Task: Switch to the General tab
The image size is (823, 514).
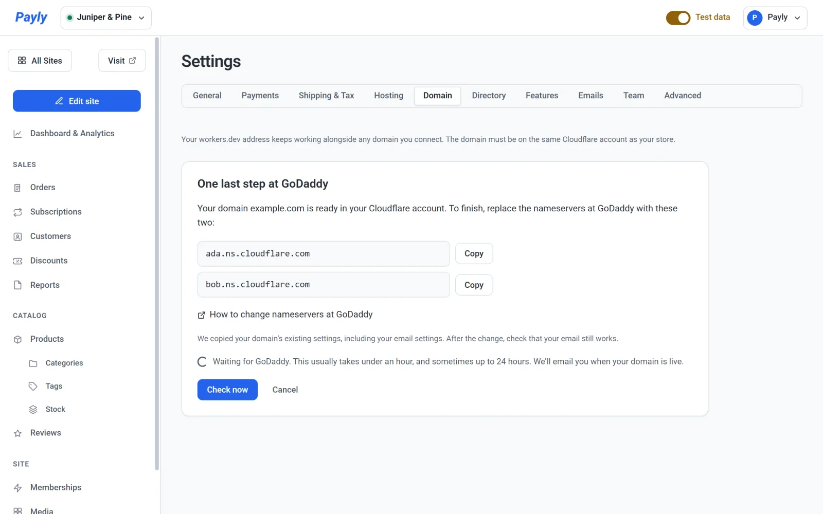Action: [207, 96]
